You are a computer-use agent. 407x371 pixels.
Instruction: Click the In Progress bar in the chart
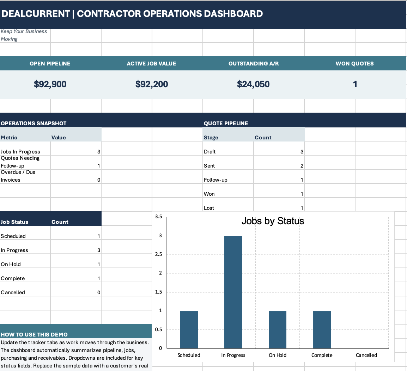pyautogui.click(x=233, y=292)
